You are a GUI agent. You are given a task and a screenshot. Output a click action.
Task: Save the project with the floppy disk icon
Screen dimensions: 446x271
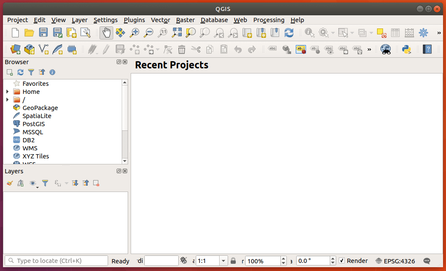[43, 33]
